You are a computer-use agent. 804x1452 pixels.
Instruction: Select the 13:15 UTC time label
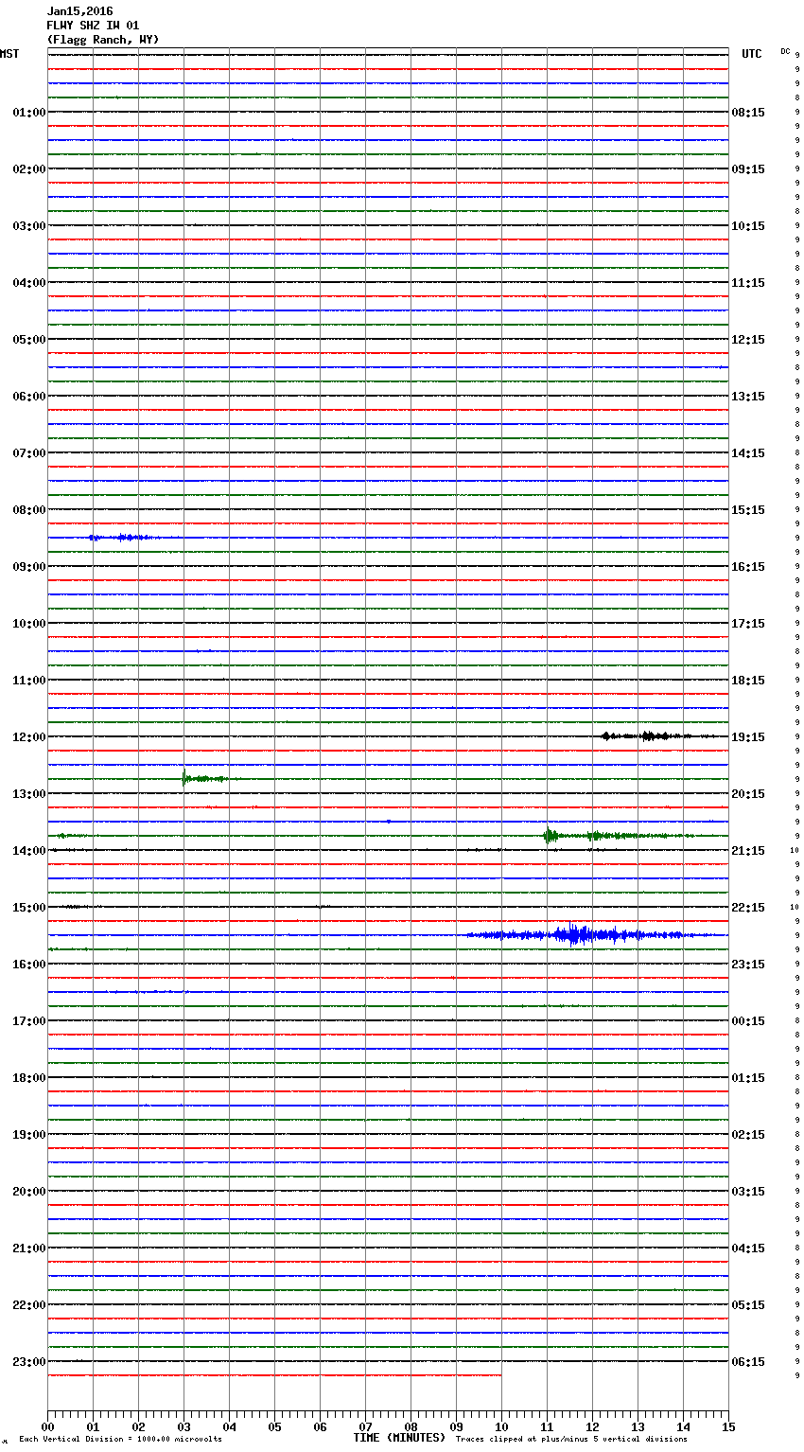pyautogui.click(x=748, y=397)
